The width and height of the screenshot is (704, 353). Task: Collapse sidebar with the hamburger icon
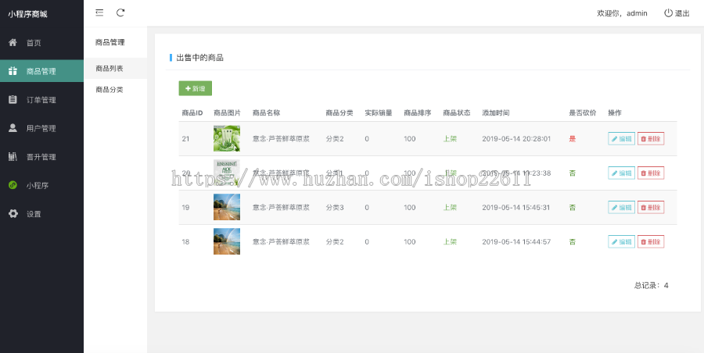[99, 12]
